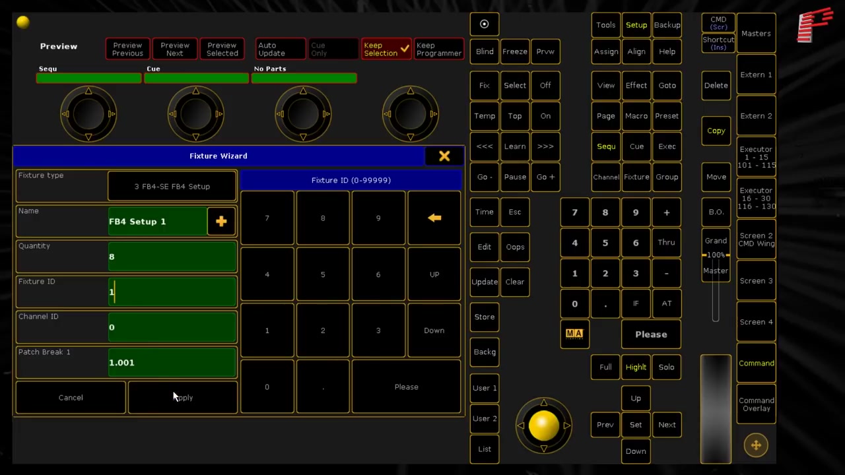Select Executor 1 - 15 tab

pos(756,157)
